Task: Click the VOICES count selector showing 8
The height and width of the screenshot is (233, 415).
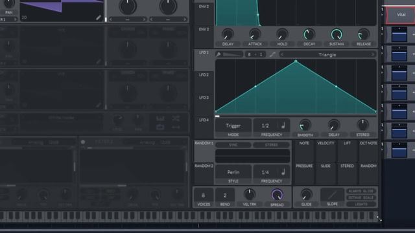Action: click(203, 195)
